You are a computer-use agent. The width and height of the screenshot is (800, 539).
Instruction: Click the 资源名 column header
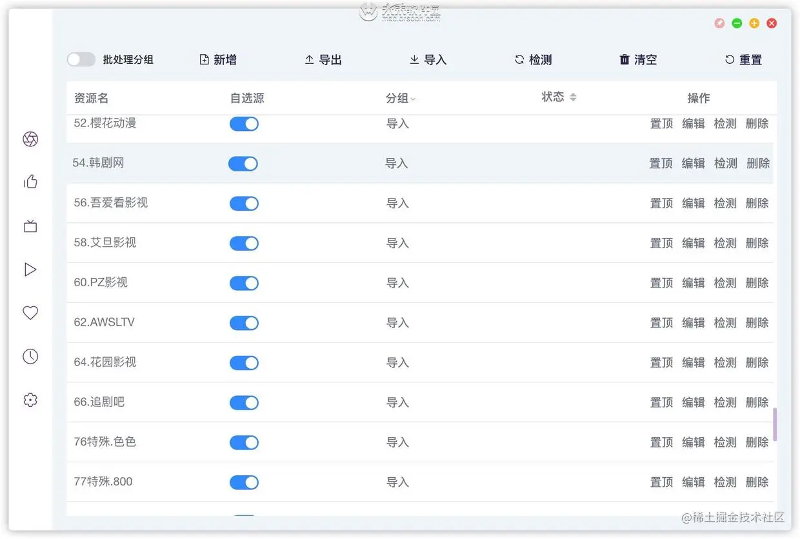(91, 99)
